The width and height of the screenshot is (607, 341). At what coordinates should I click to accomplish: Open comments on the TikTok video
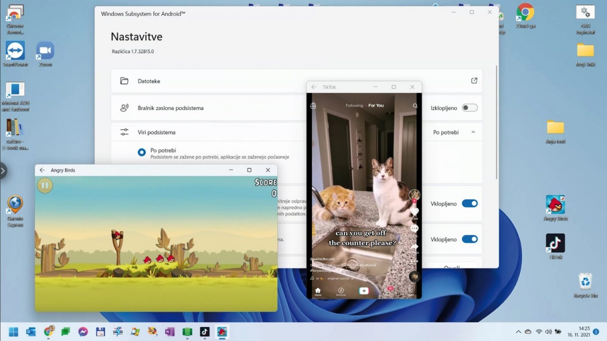tap(414, 229)
